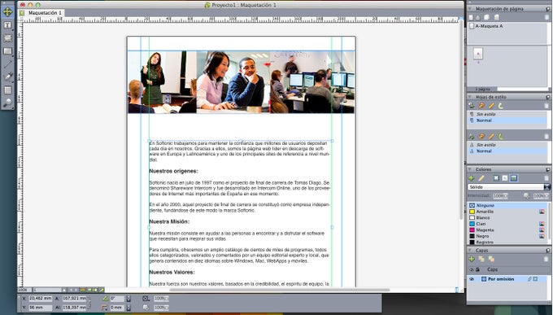
Task: Add new layer with green plus
Action: pyautogui.click(x=471, y=259)
